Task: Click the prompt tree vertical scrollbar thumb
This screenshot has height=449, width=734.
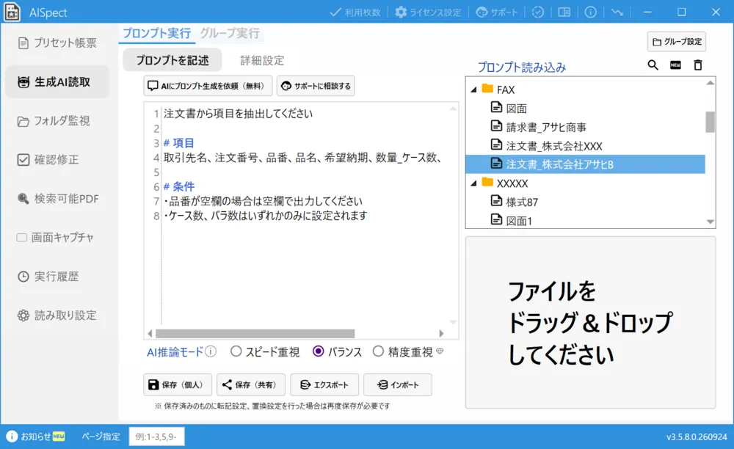Action: (x=710, y=122)
